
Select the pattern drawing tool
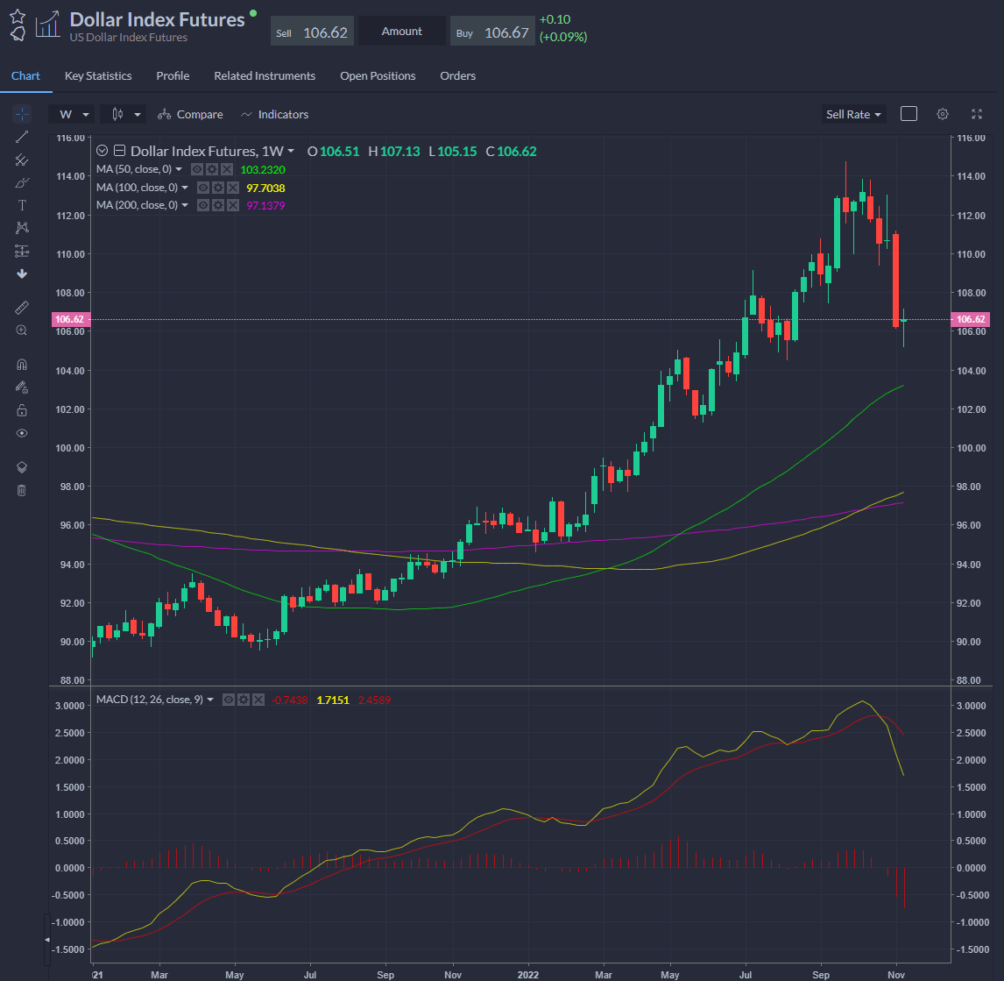tap(22, 228)
